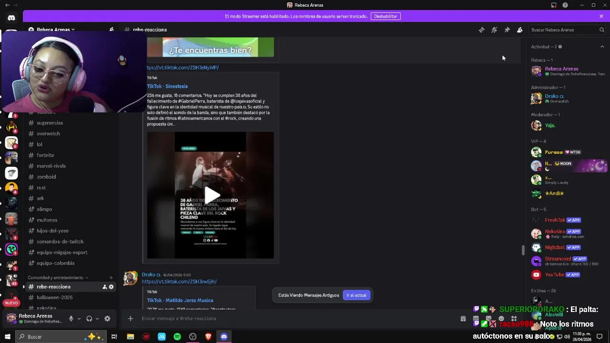This screenshot has width=610, height=343.
Task: Open the tiktok link ZSH7eNyWP
Action: 183,68
